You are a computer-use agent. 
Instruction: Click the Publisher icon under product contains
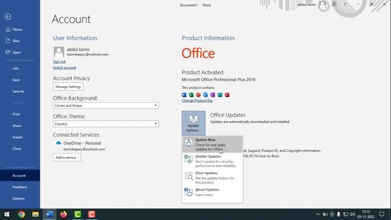click(220, 95)
